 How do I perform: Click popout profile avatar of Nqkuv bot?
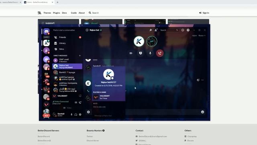pyautogui.click(x=108, y=74)
